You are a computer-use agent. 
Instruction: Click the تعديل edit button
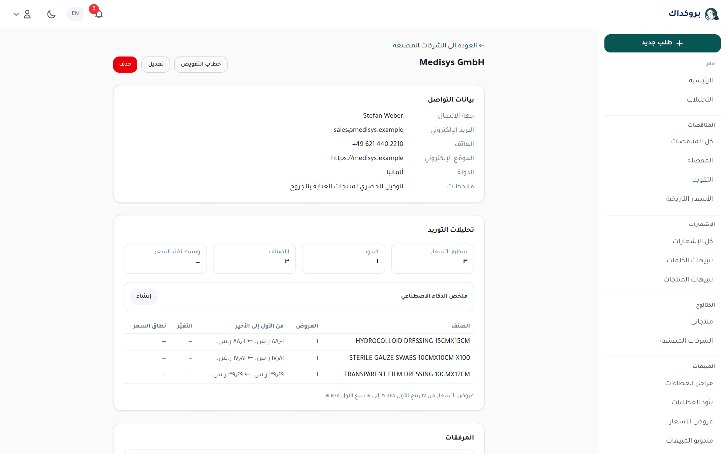(x=156, y=64)
